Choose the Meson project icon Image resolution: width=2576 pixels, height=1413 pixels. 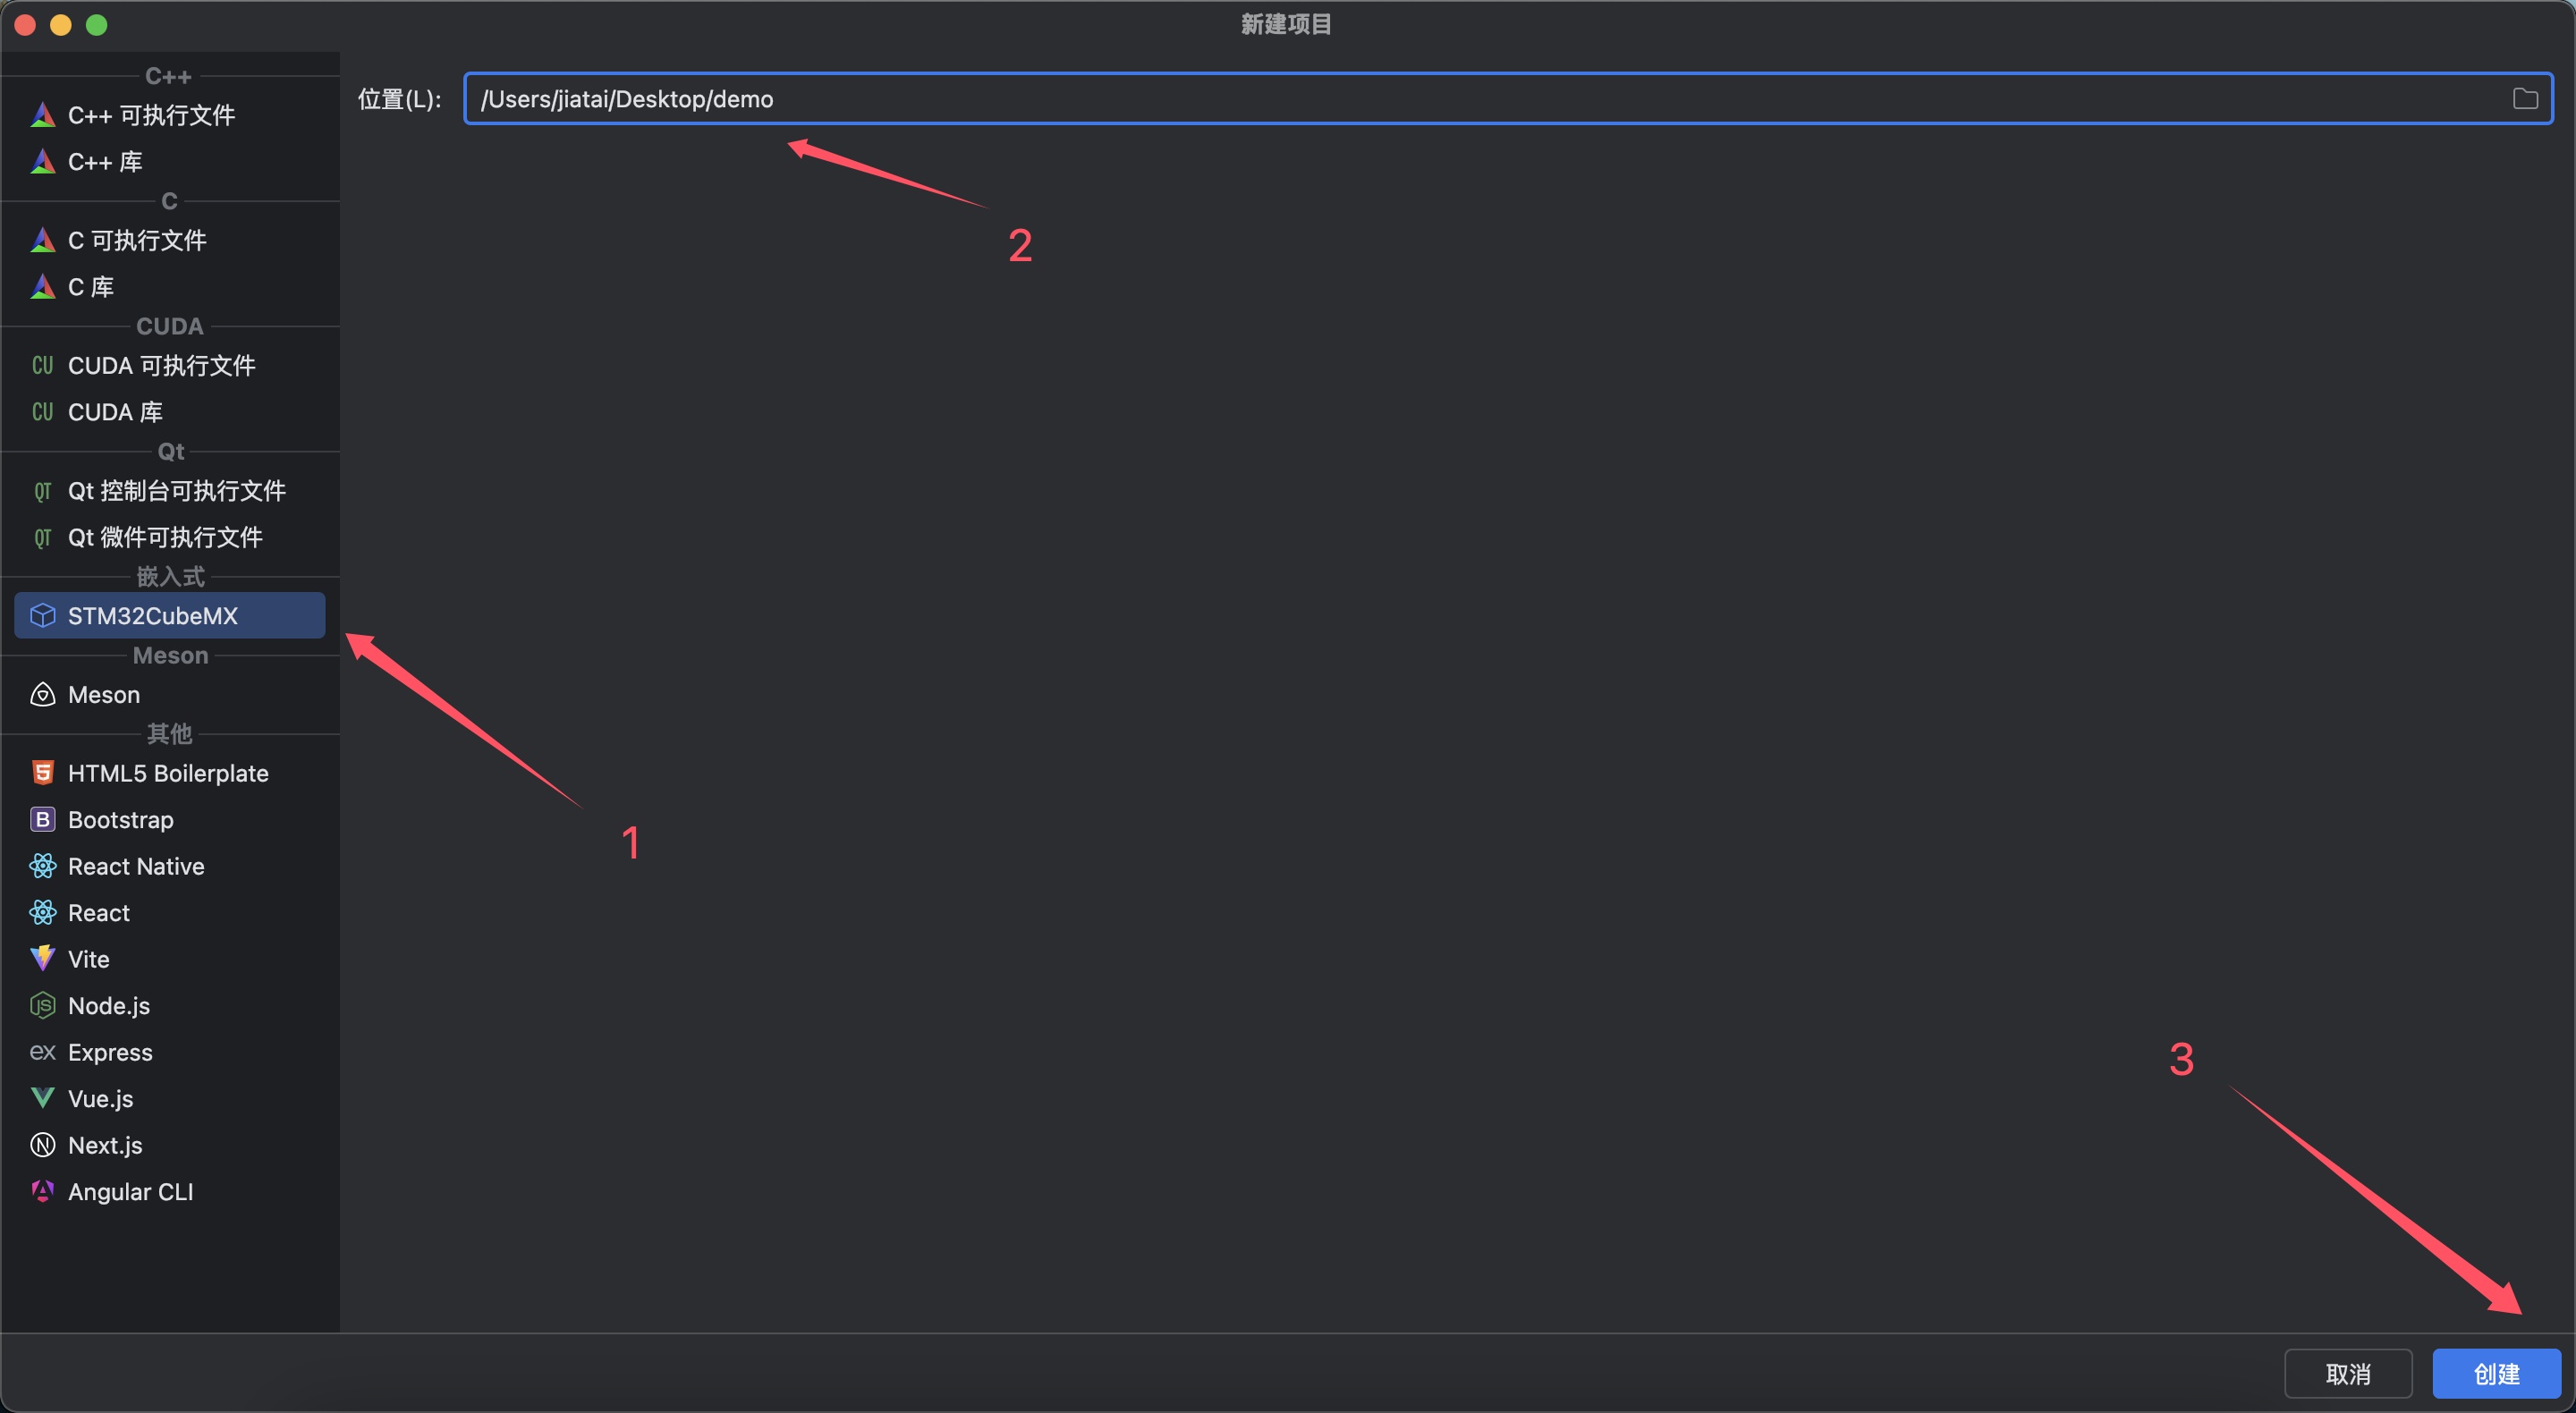click(42, 694)
